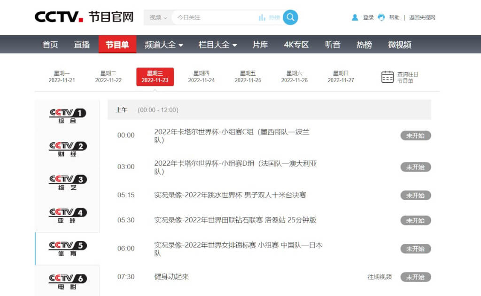
Task: Open the 微视频 nav item
Action: tap(399, 45)
